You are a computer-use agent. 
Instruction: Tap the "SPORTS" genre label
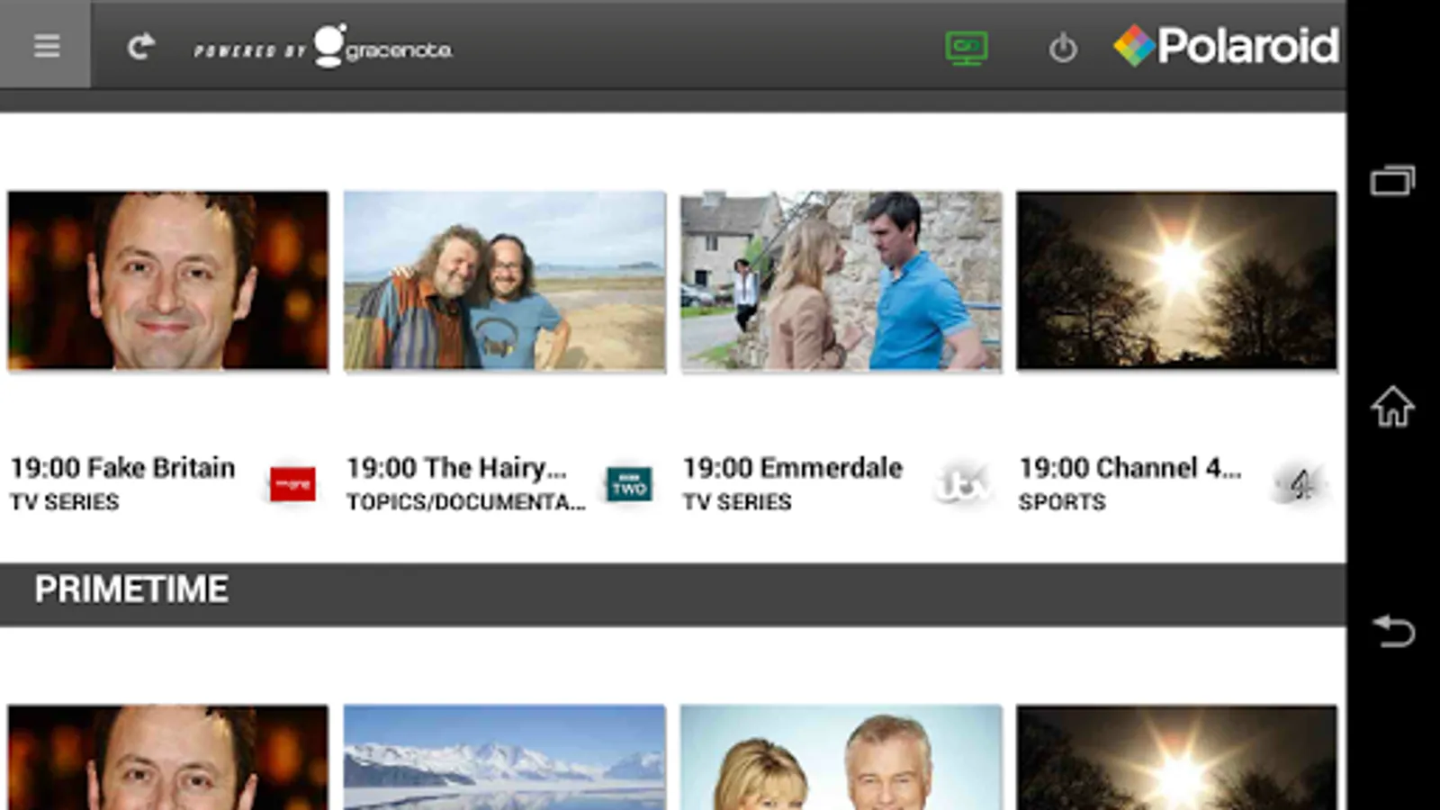pos(1062,502)
